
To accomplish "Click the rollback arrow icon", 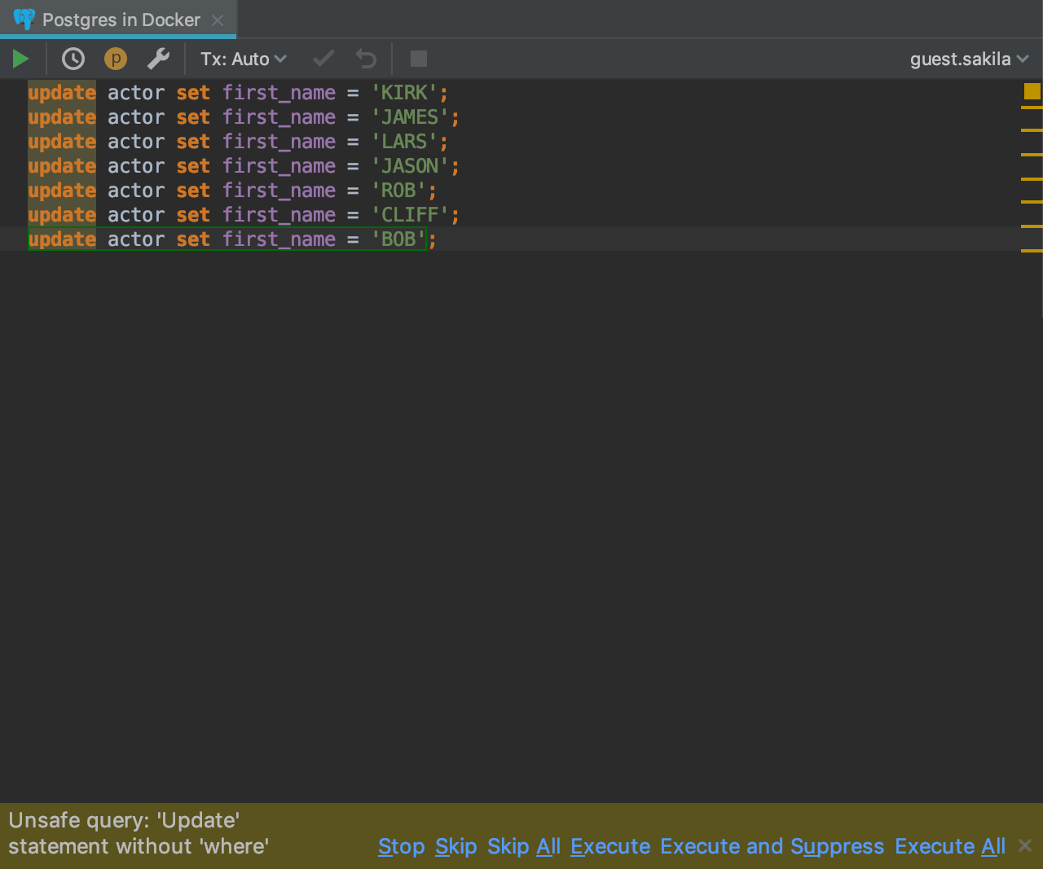I will pyautogui.click(x=366, y=59).
